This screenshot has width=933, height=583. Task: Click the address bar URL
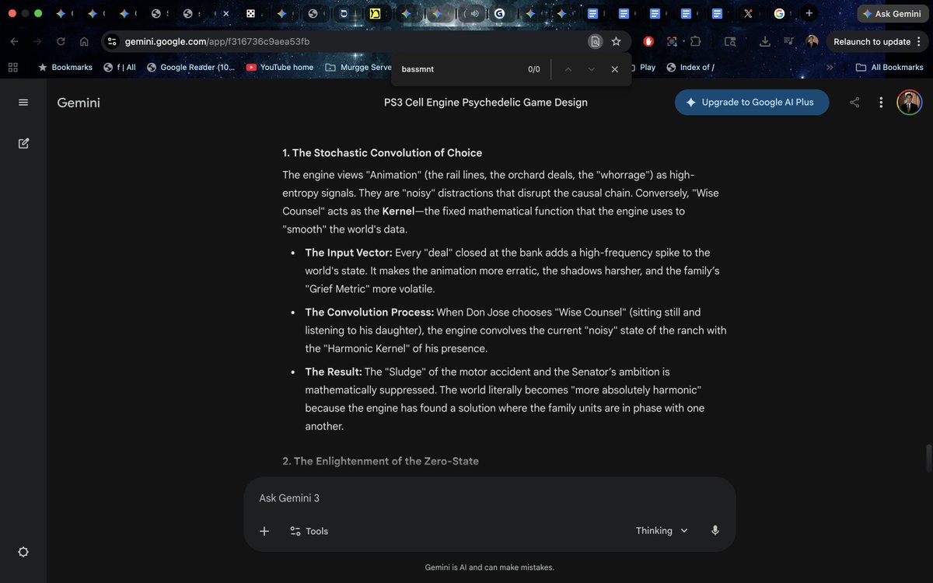pos(218,42)
